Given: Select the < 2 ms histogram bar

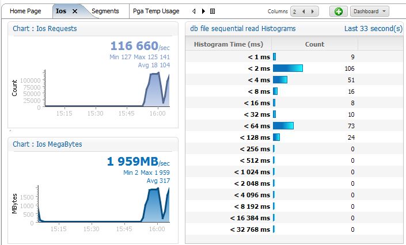Looking at the screenshot, I should tap(287, 68).
